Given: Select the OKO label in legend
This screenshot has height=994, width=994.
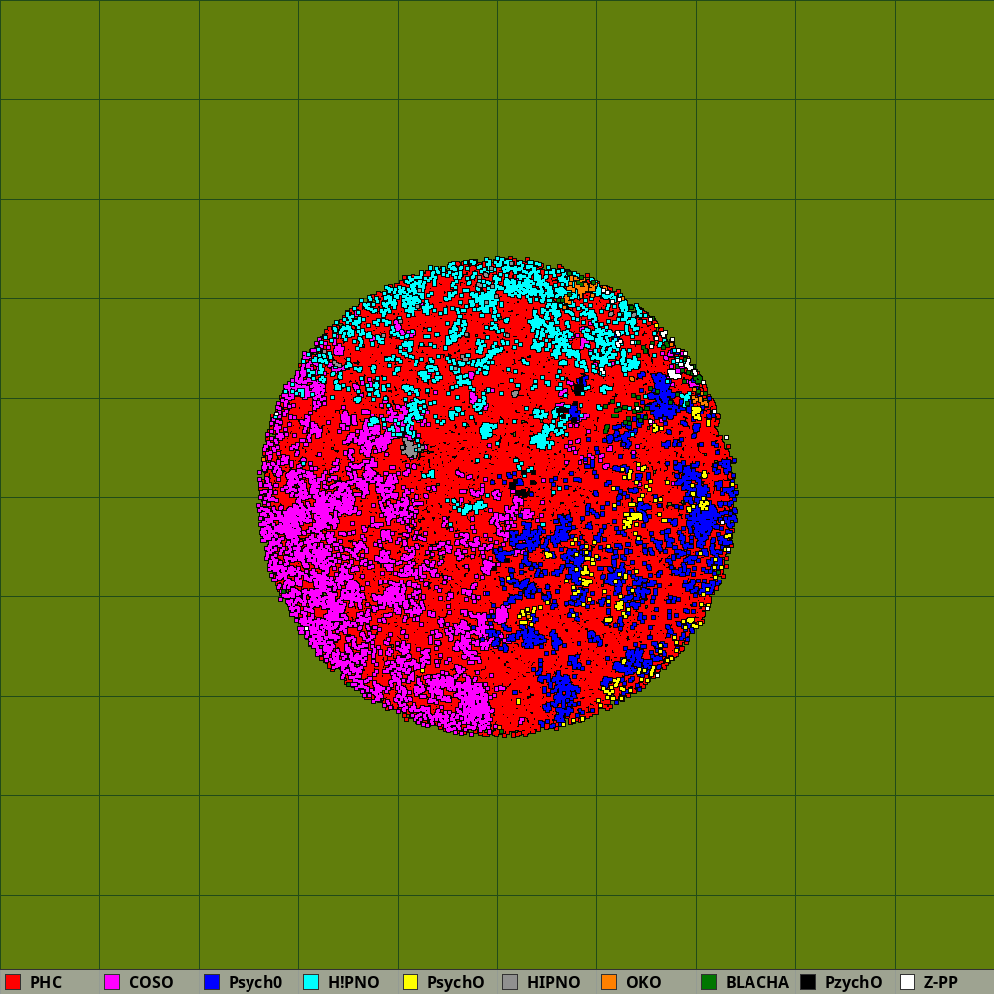Looking at the screenshot, I should click(x=643, y=982).
